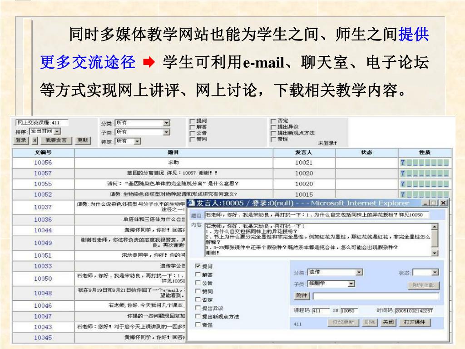This screenshot has height=349, width=465.
Task: Click the 附件 button in the dialog
Action: click(x=302, y=295)
